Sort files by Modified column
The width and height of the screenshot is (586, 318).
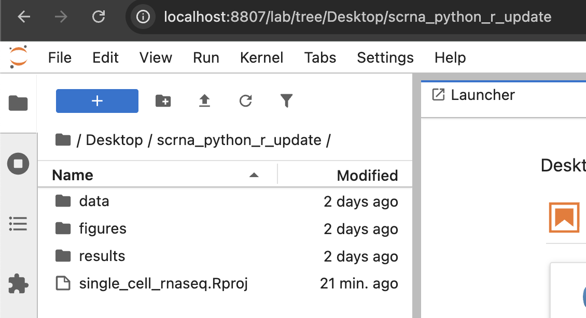point(367,176)
